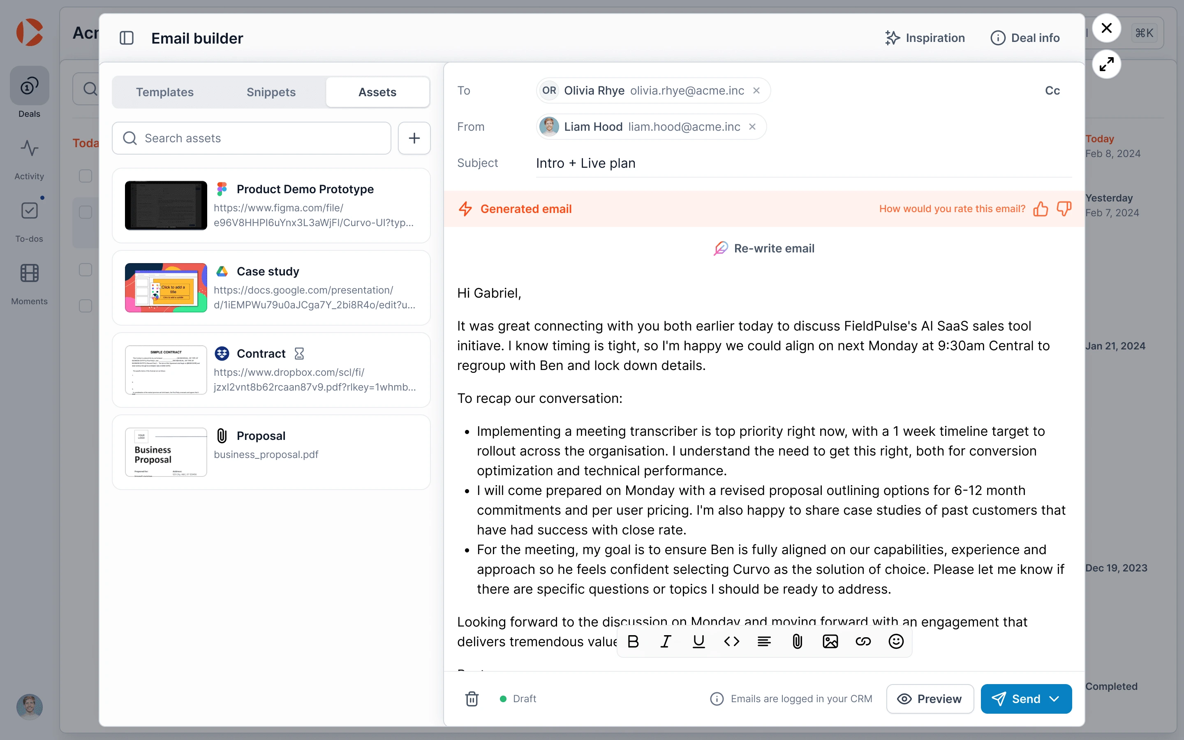
Task: Toggle italic text formatting
Action: tap(666, 641)
